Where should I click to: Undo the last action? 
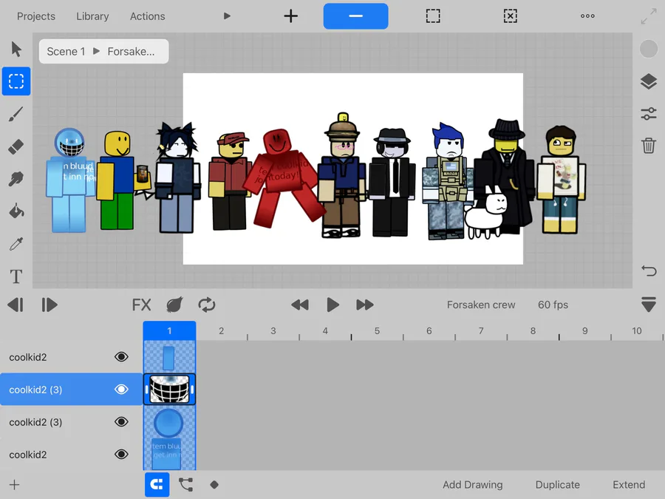649,271
